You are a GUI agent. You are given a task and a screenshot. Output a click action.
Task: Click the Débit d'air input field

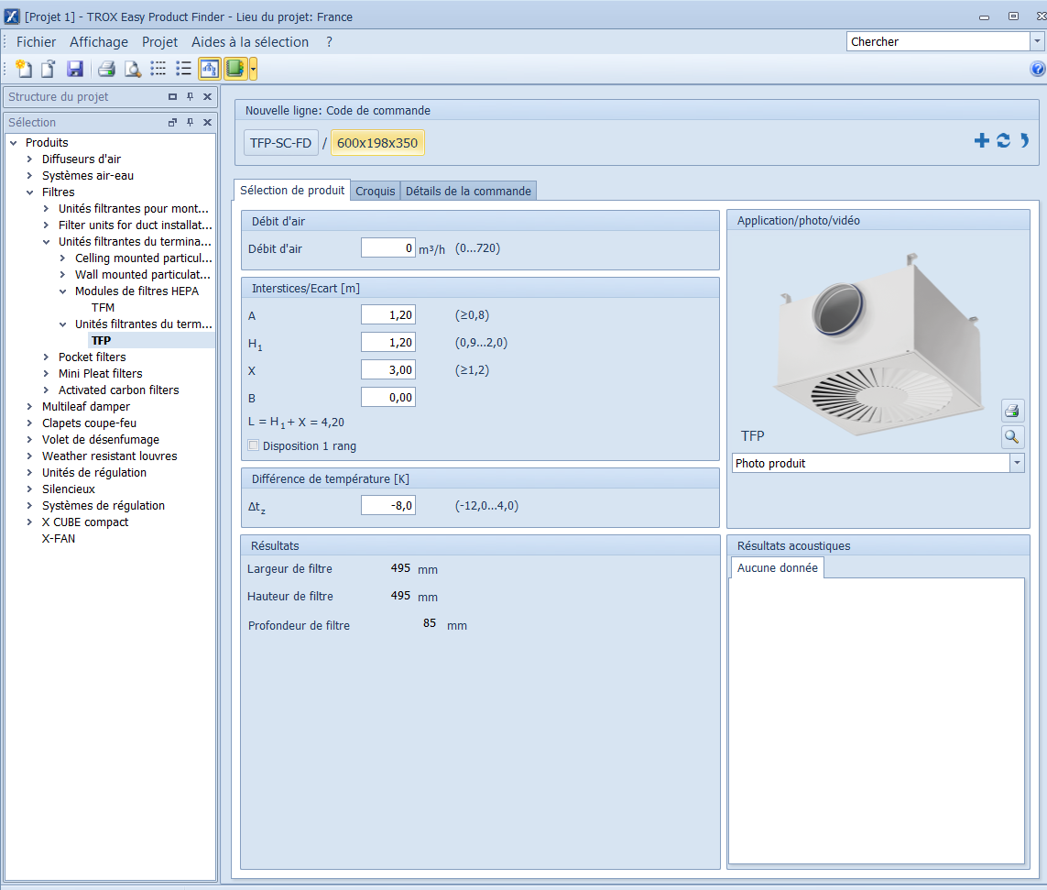388,248
